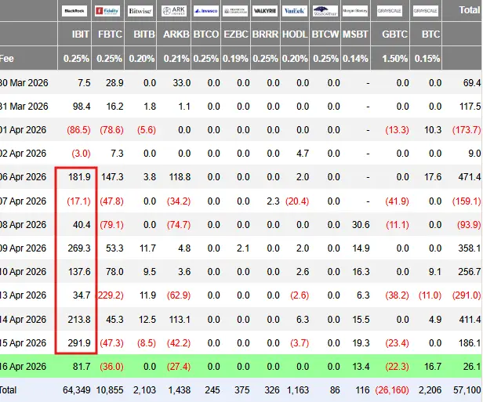
Task: Click the 0.14% fee under MSBT
Action: (355, 59)
